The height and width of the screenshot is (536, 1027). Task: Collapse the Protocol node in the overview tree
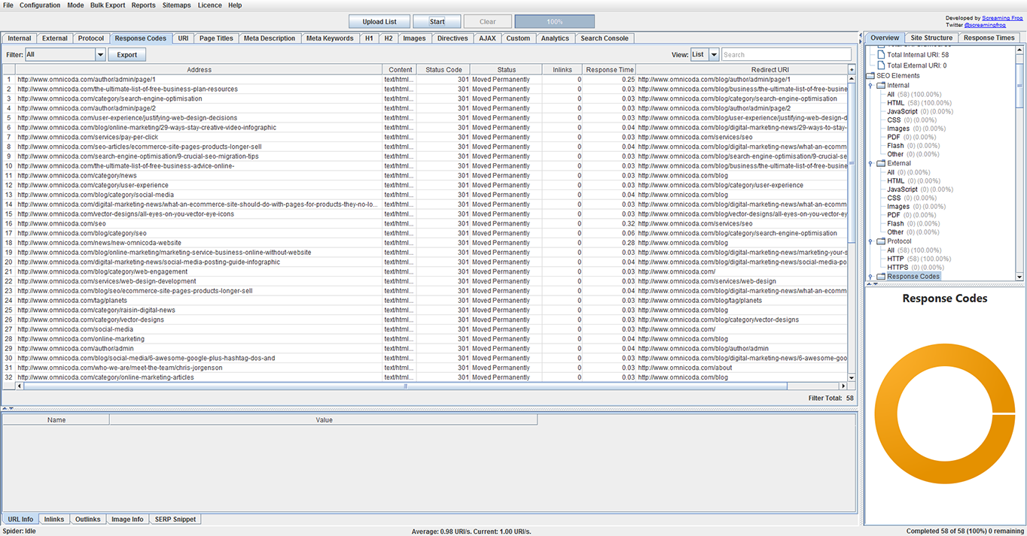[x=871, y=242]
